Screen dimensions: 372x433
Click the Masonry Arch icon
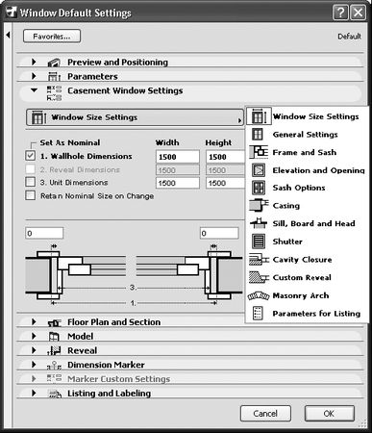click(259, 295)
